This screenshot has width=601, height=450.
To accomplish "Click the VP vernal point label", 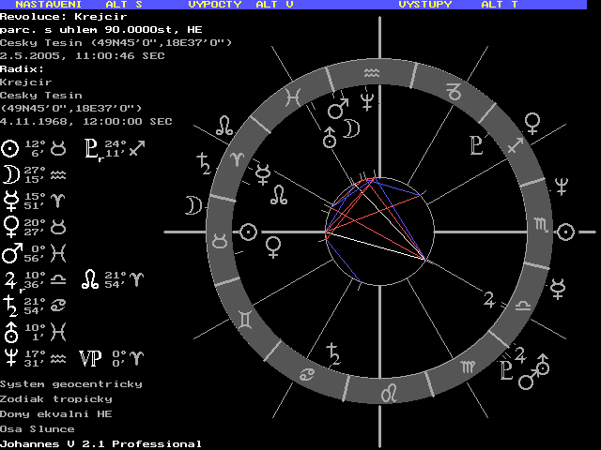I will click(x=90, y=358).
